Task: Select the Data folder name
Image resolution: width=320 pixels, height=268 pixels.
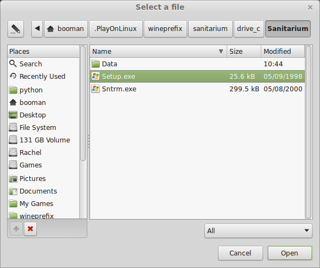Action: (110, 64)
